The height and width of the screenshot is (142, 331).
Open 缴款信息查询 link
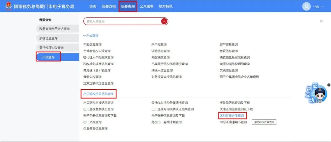pos(229,51)
